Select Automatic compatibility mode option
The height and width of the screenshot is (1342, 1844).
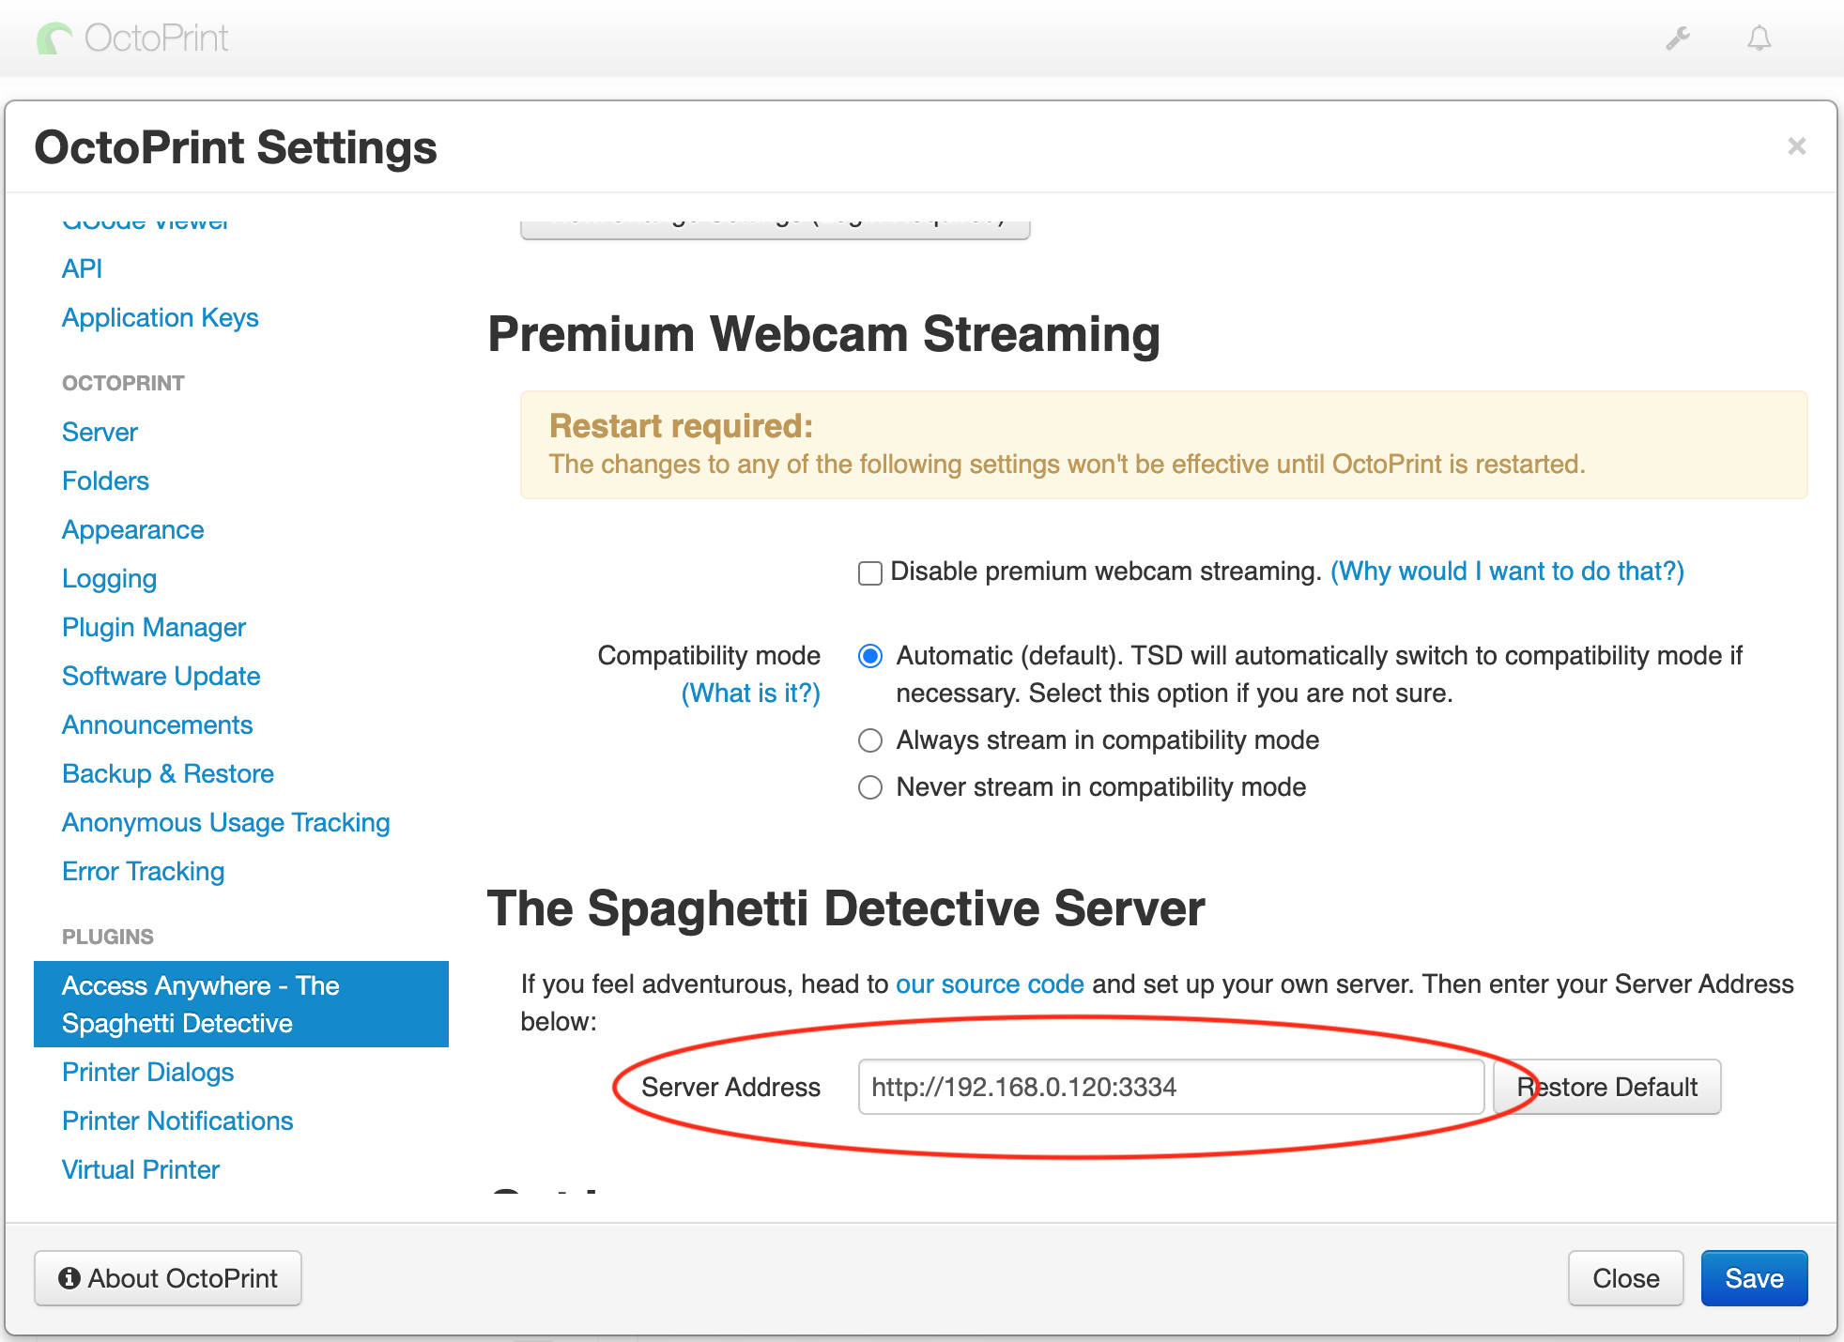[870, 656]
